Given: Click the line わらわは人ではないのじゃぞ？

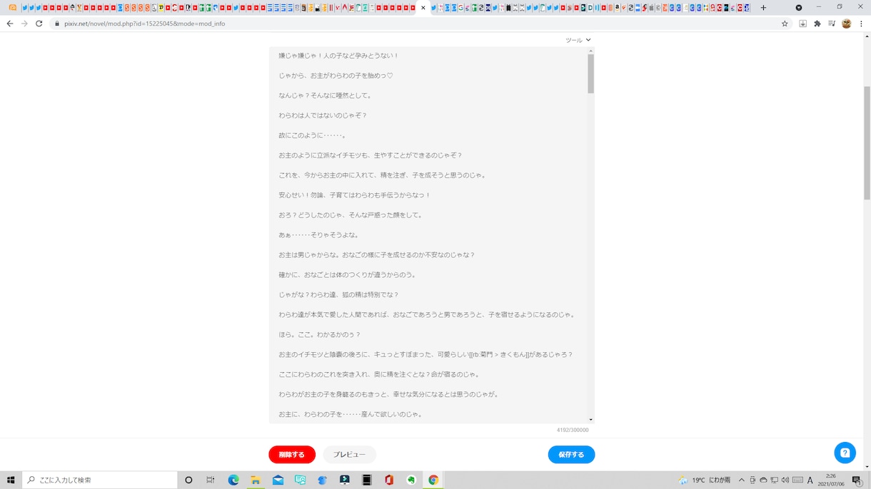Looking at the screenshot, I should 323,115.
